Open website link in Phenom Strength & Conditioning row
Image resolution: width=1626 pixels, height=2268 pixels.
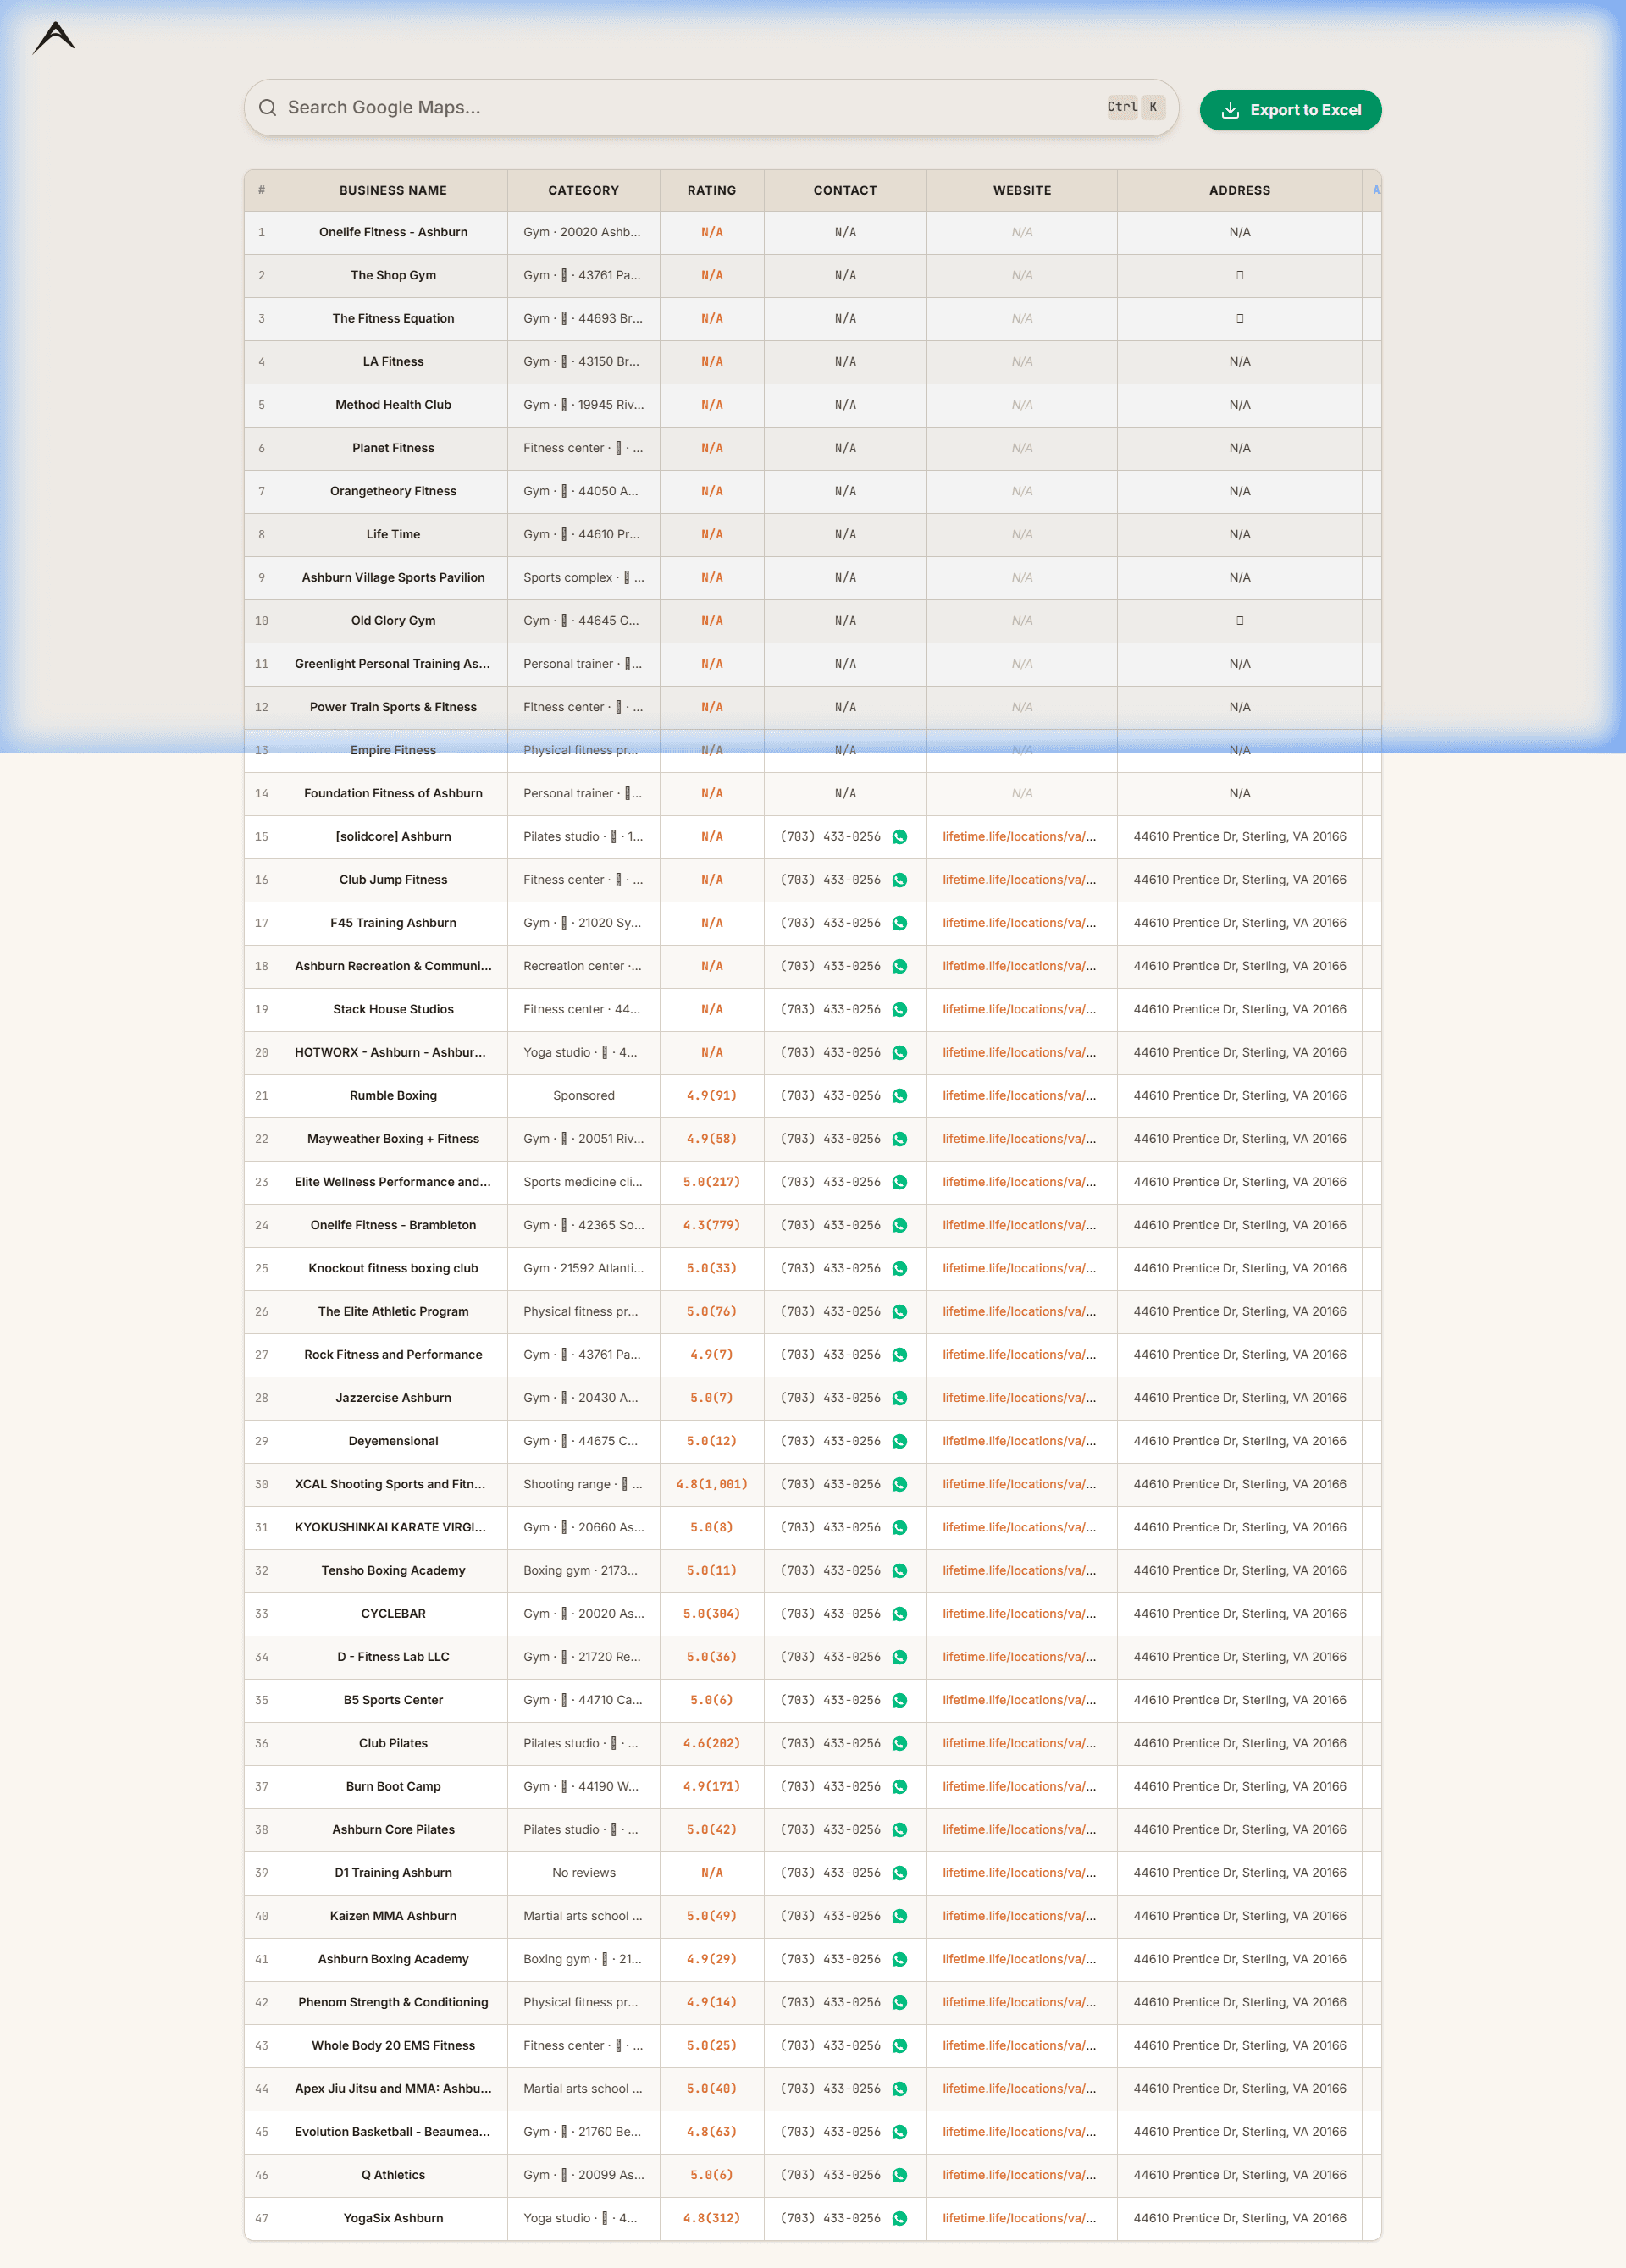coord(1019,2002)
